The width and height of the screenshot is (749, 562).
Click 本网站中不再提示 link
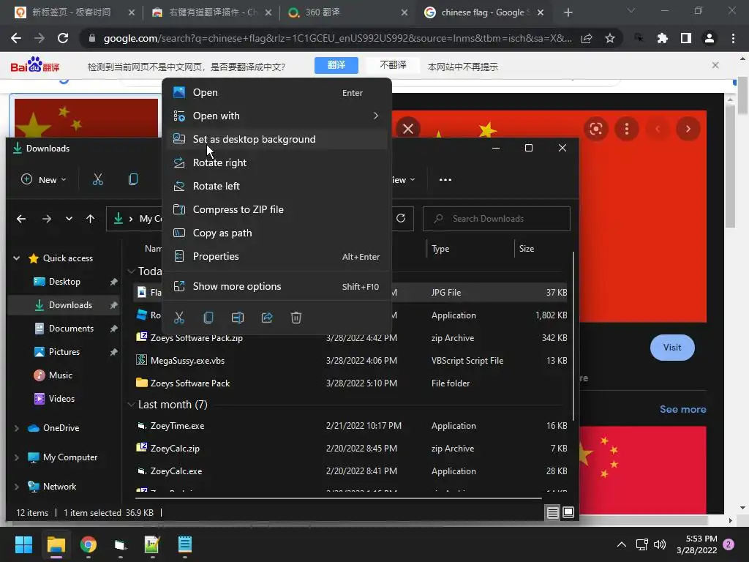click(x=462, y=67)
